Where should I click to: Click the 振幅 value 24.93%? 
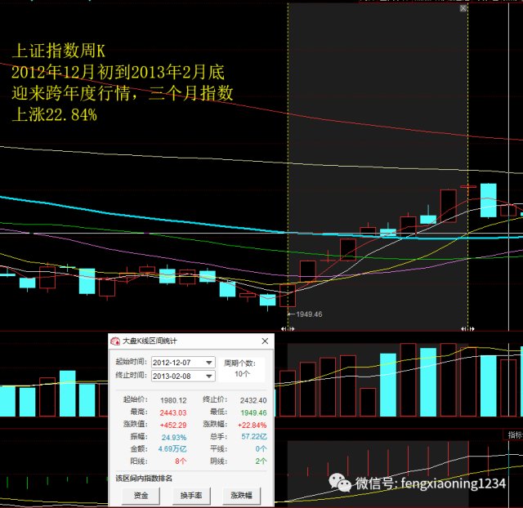(174, 437)
